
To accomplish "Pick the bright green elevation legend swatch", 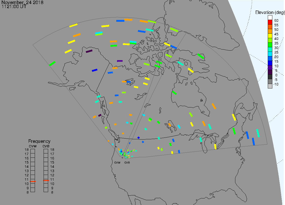I will click(x=270, y=45).
